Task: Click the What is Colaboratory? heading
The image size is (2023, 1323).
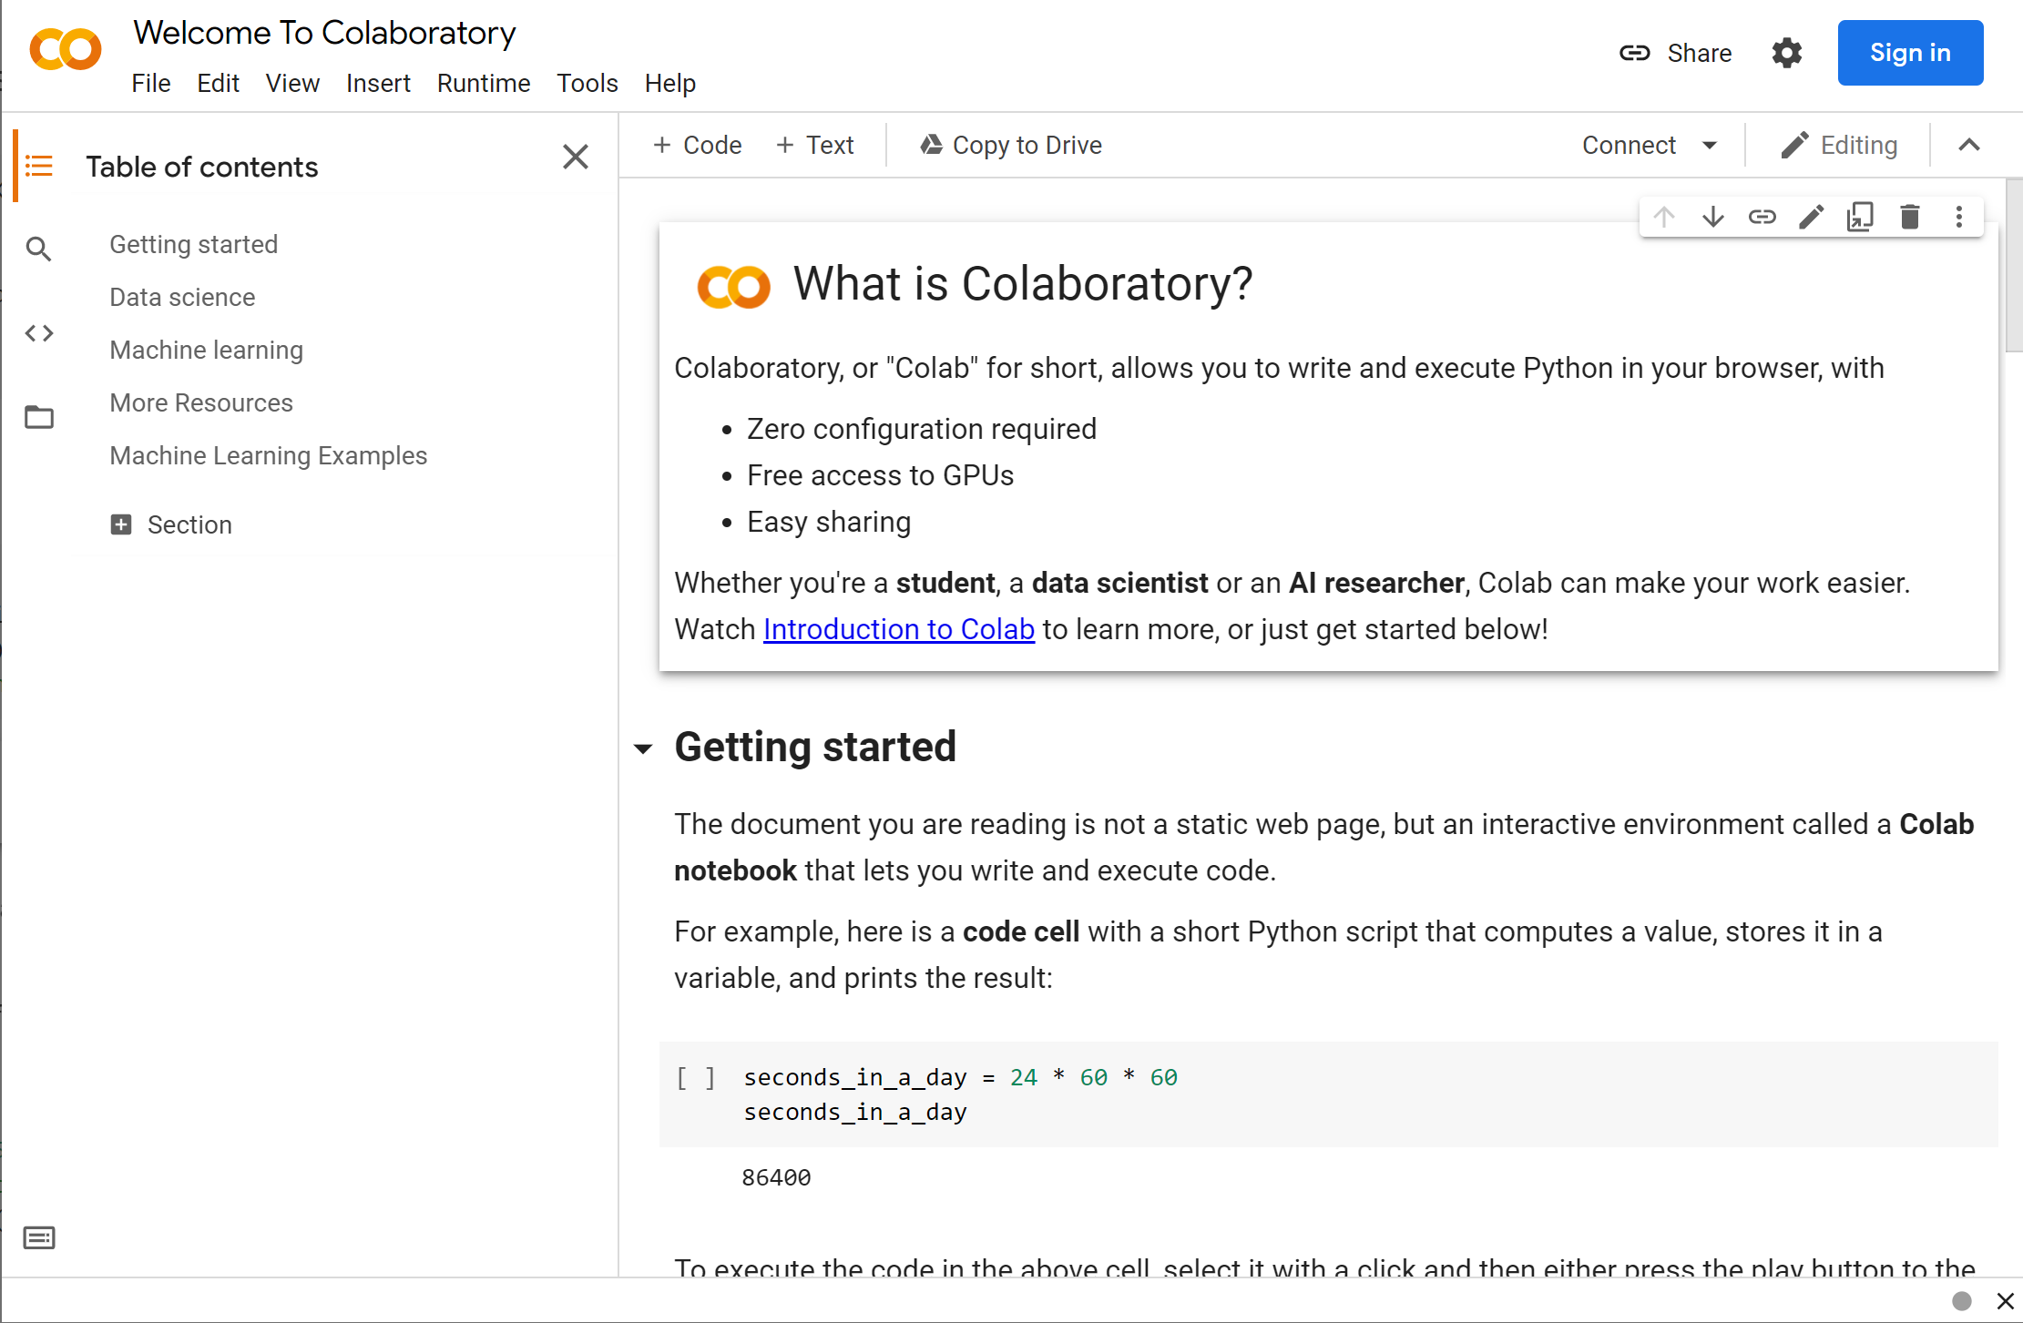Action: click(x=1023, y=283)
